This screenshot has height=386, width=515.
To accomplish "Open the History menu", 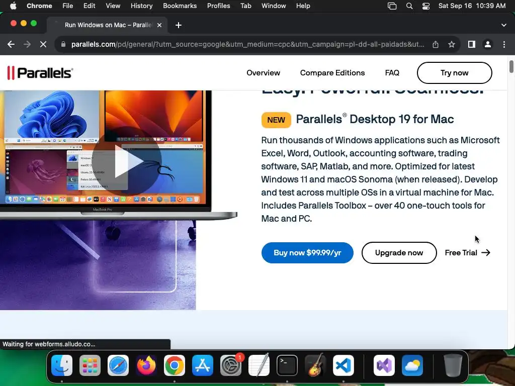I will point(141,6).
